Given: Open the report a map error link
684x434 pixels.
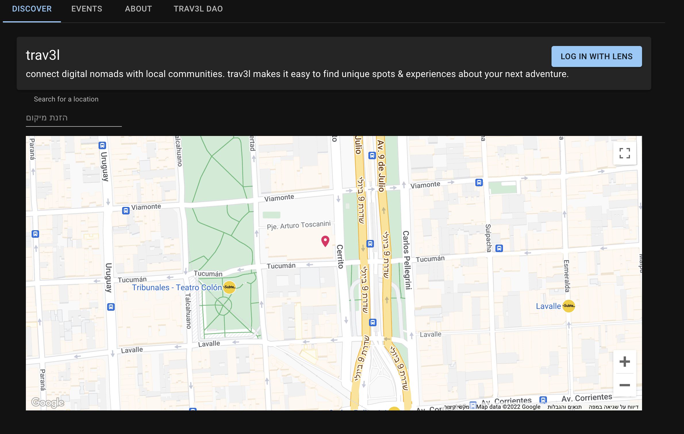Looking at the screenshot, I should point(613,407).
